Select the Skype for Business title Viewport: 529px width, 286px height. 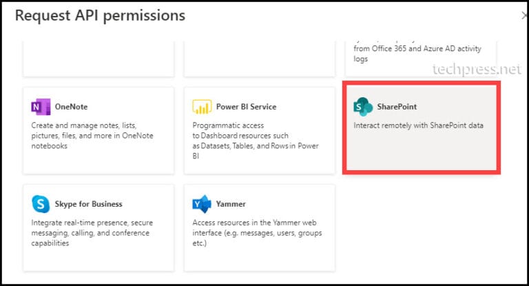pos(88,204)
